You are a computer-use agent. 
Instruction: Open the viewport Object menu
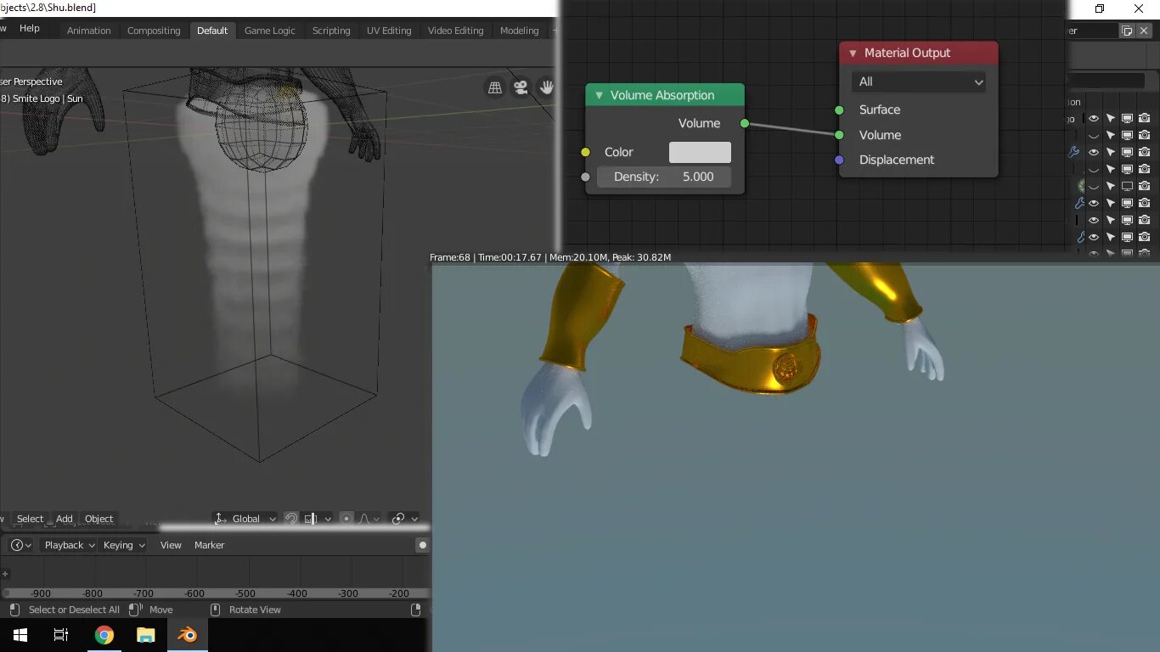pos(99,519)
